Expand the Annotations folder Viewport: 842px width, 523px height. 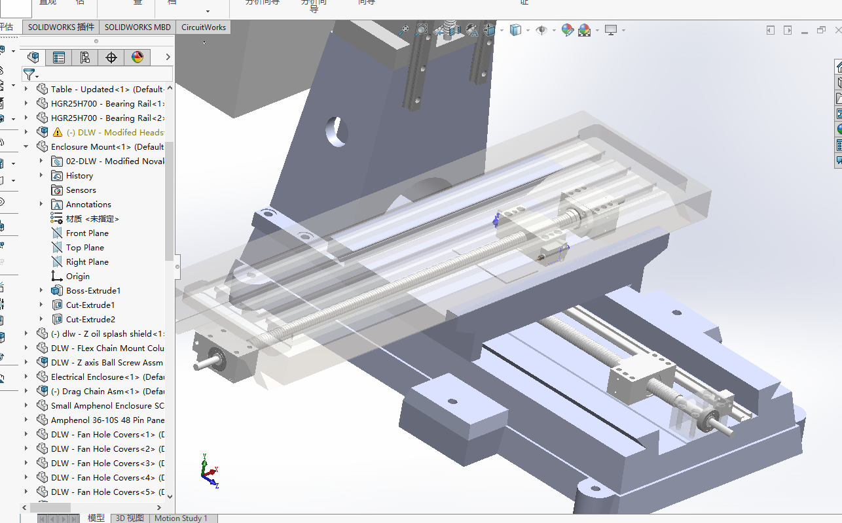click(x=41, y=204)
